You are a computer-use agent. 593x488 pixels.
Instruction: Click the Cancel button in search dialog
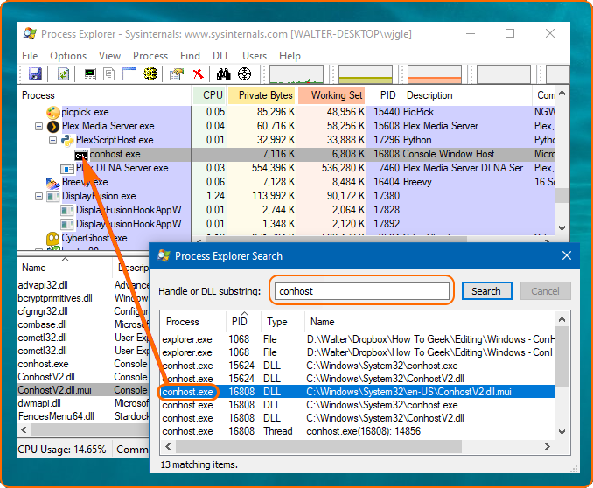[545, 291]
